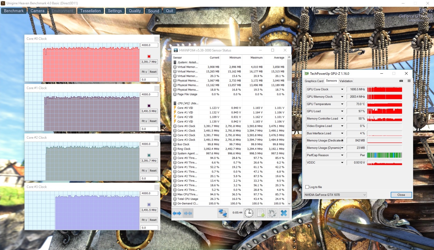
Task: Expand HWiNFO sensor columns with the outward arrows button
Action: (177, 213)
